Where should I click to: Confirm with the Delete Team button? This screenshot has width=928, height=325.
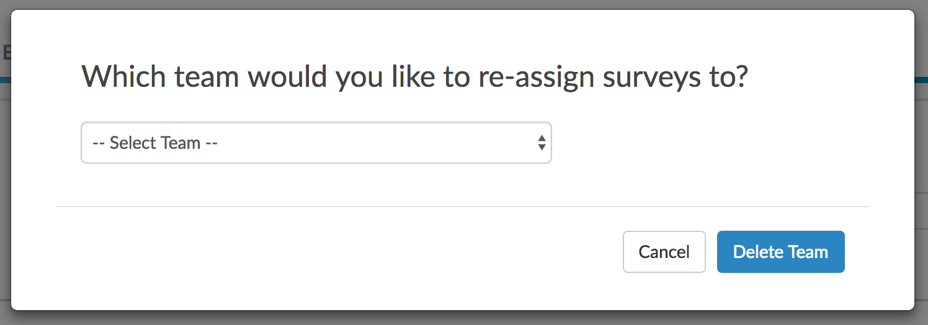(780, 252)
